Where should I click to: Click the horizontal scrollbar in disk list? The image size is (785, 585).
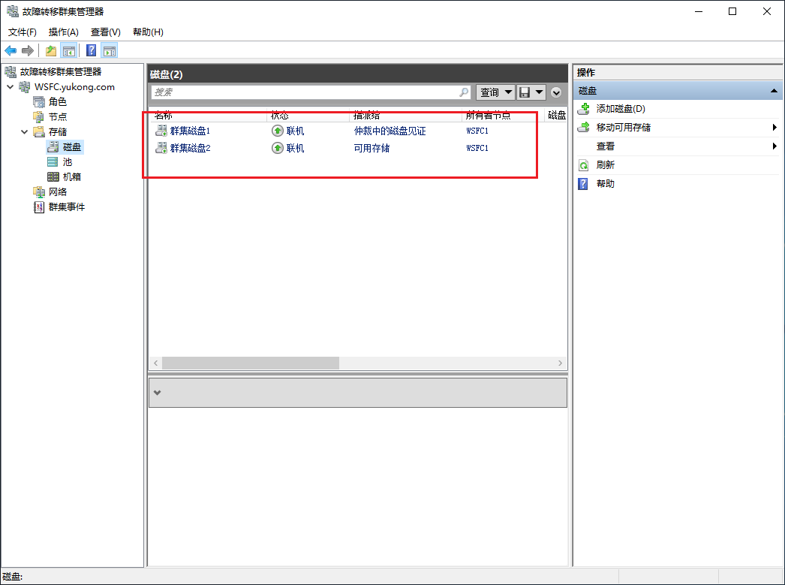pyautogui.click(x=251, y=363)
